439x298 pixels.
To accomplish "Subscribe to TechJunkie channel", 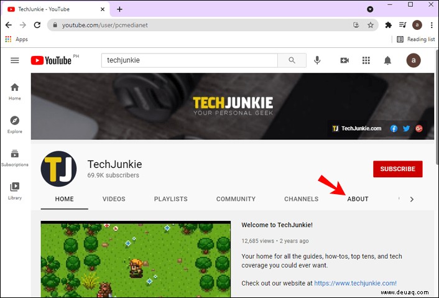I will click(397, 169).
